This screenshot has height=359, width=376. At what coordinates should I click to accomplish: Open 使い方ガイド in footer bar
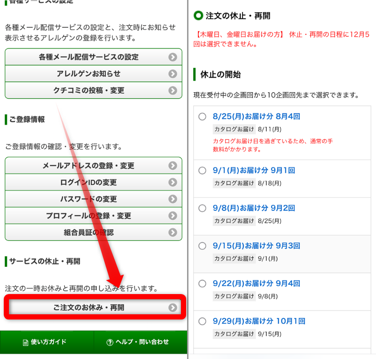click(x=47, y=342)
